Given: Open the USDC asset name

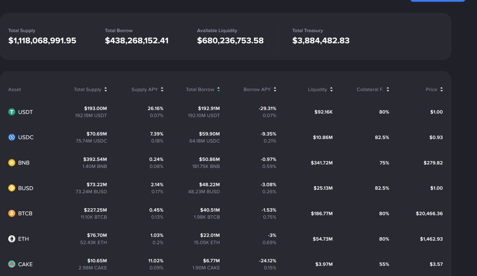Looking at the screenshot, I should (x=26, y=137).
